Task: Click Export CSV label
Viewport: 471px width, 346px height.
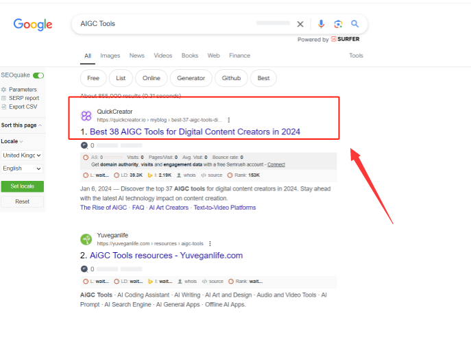Action: pos(23,107)
